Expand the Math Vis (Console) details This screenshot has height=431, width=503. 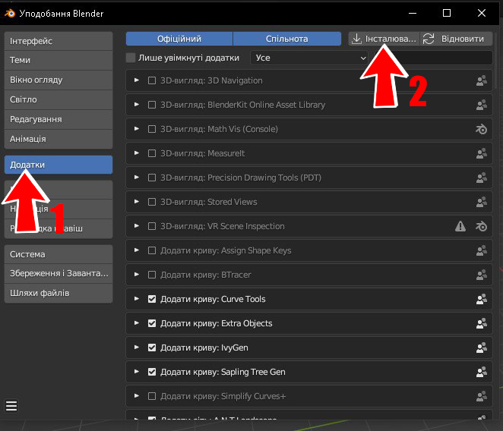click(137, 129)
